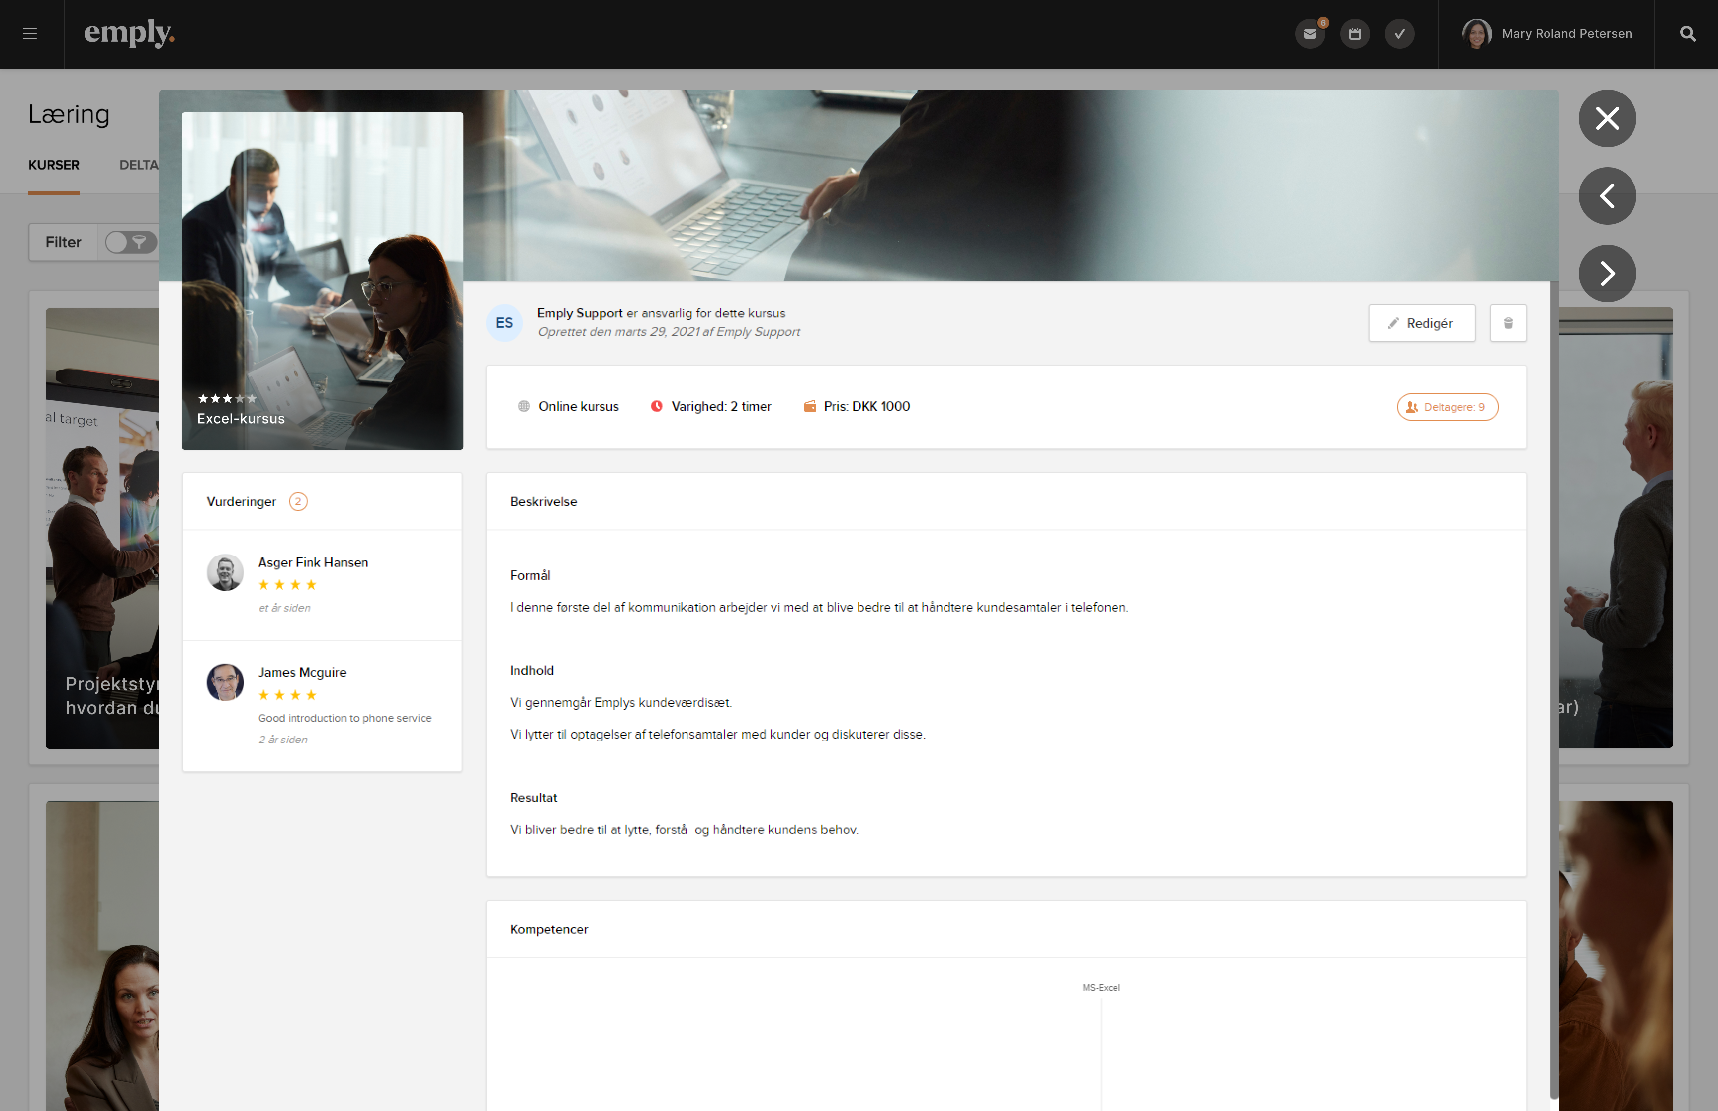1718x1111 pixels.
Task: Switch to the KURSER tab
Action: pyautogui.click(x=54, y=165)
